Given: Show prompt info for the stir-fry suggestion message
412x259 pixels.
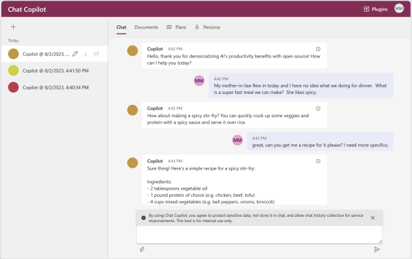Looking at the screenshot, I should [x=318, y=109].
